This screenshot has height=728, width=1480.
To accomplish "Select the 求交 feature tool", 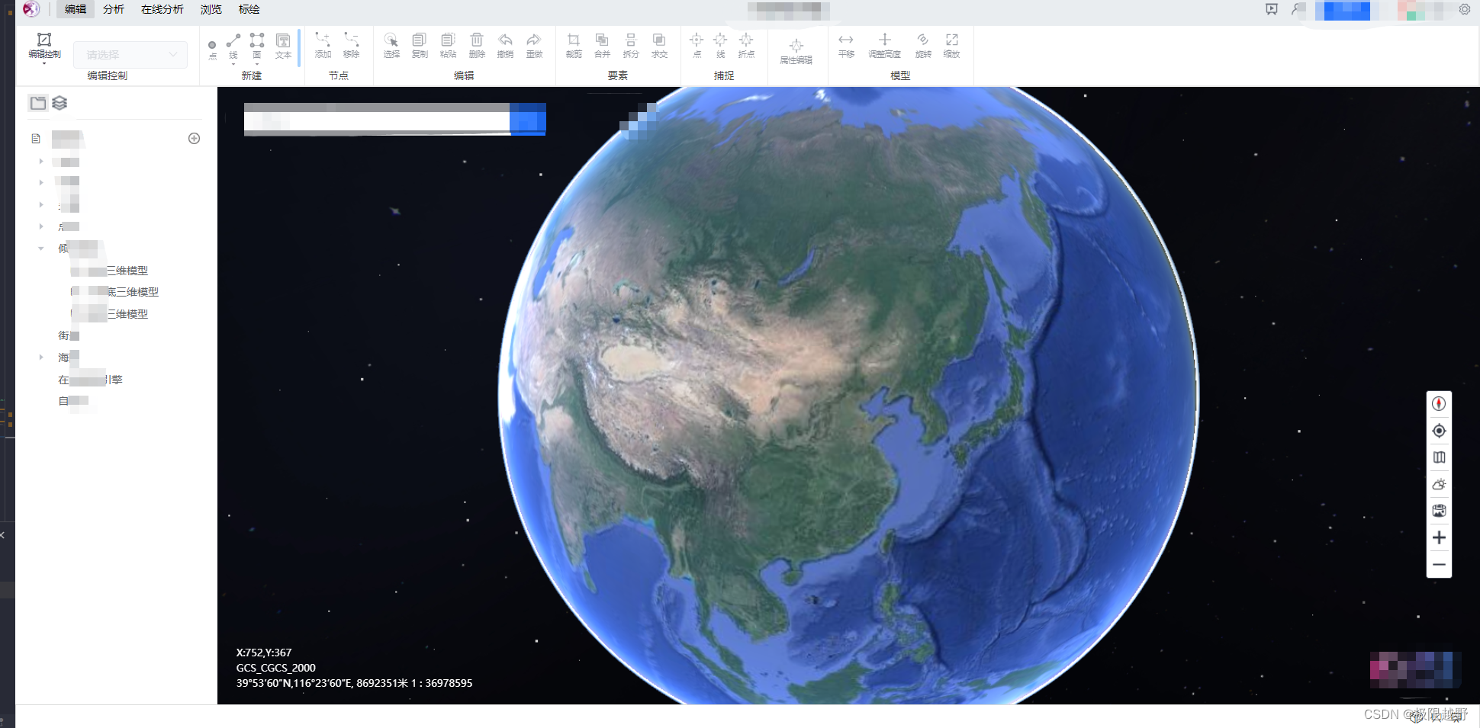I will point(659,45).
